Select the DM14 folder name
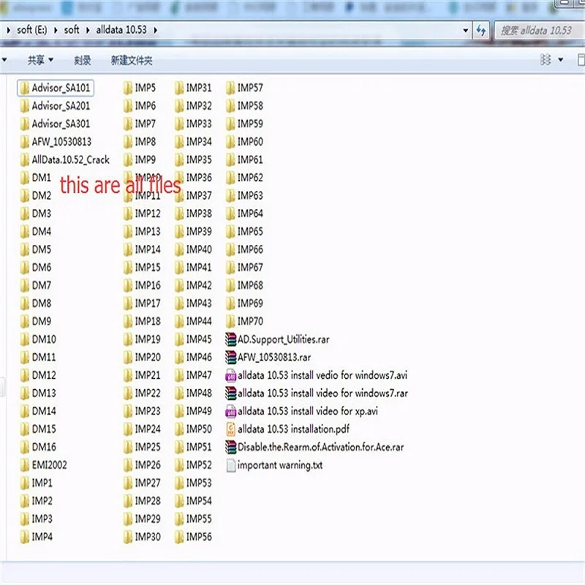Viewport: 585px width, 585px height. [x=44, y=411]
